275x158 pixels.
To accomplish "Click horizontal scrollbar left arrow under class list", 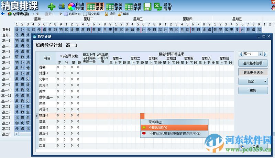I will [16, 134].
